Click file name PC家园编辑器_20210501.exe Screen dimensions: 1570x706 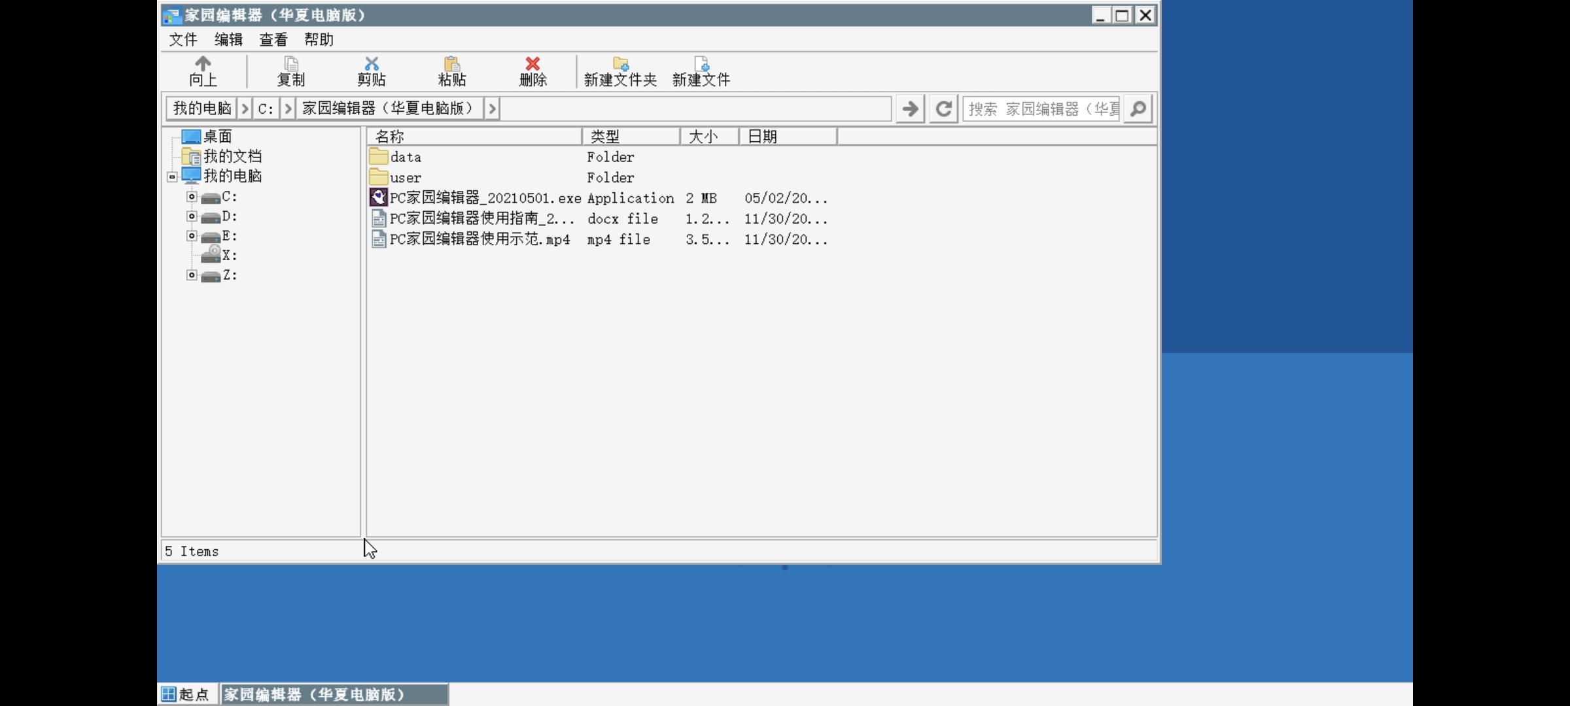pos(485,198)
